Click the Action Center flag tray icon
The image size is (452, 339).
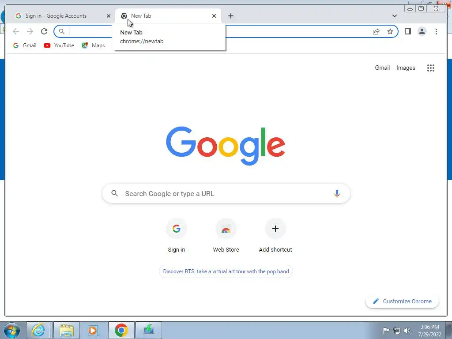386,330
